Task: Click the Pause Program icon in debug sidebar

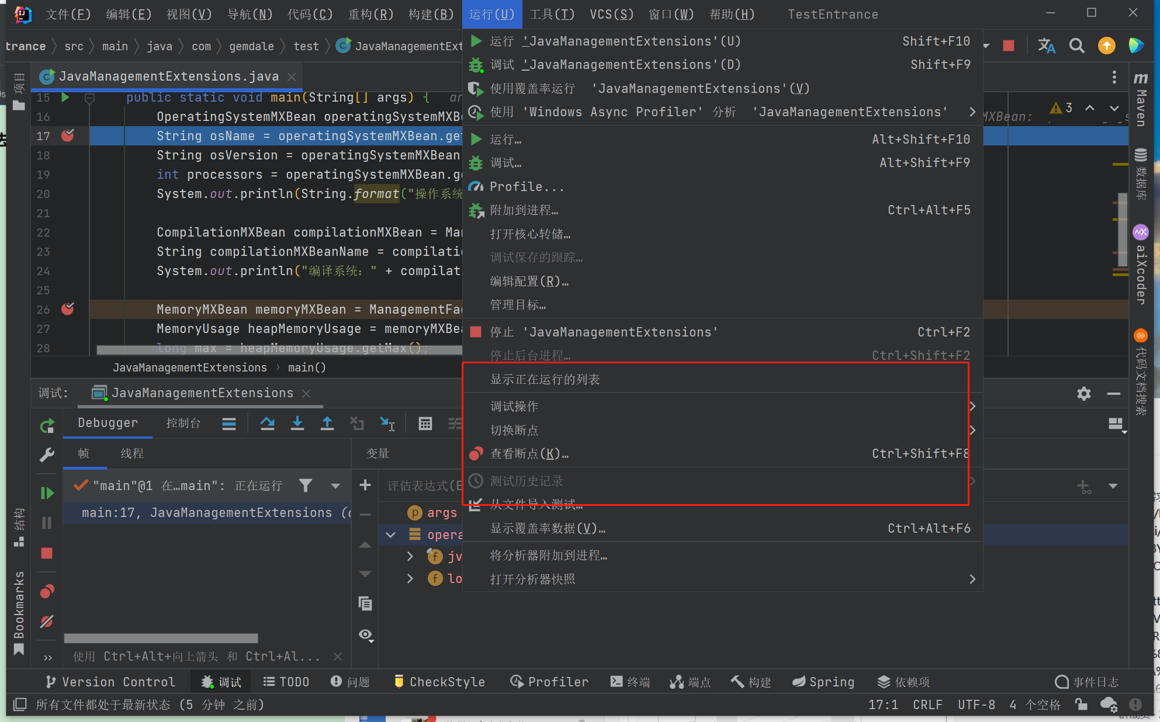Action: point(47,523)
